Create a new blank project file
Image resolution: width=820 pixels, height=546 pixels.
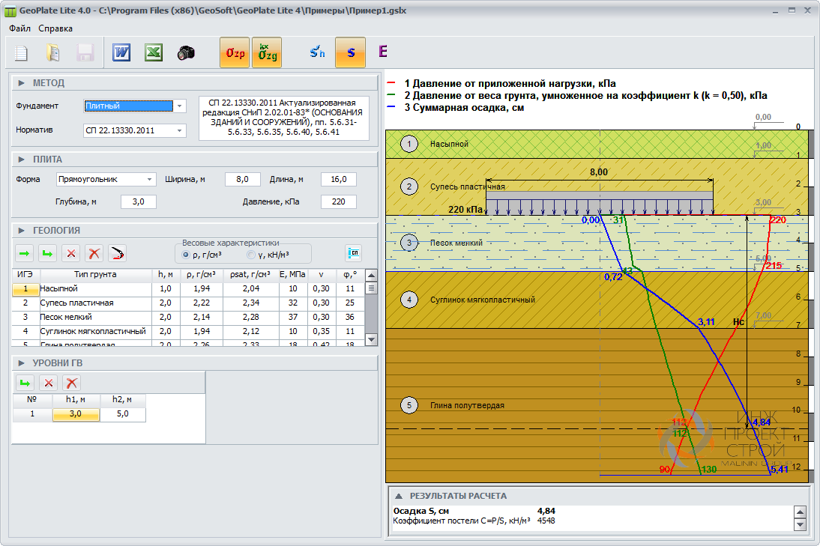click(22, 52)
